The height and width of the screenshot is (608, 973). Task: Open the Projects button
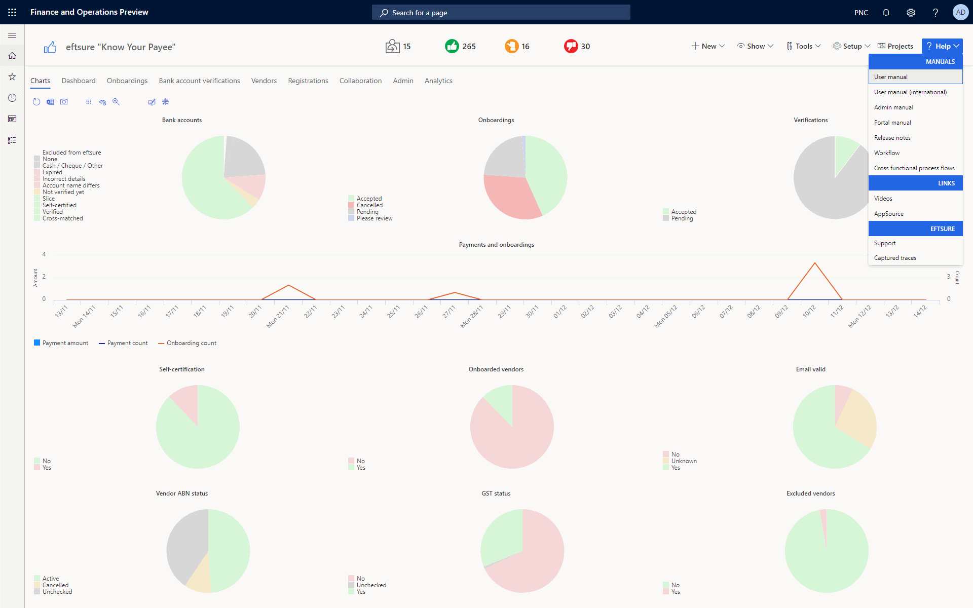pyautogui.click(x=895, y=46)
